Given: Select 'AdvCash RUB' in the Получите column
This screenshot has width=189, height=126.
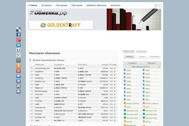Looking at the screenshot, I should (151, 118).
